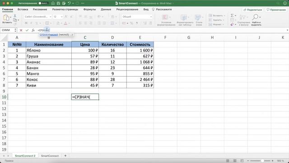
Task: Switch to Normal view icon in status bar
Action: [228, 161]
